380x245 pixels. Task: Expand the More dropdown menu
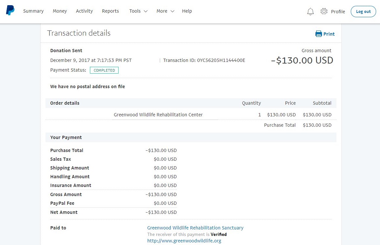[165, 11]
